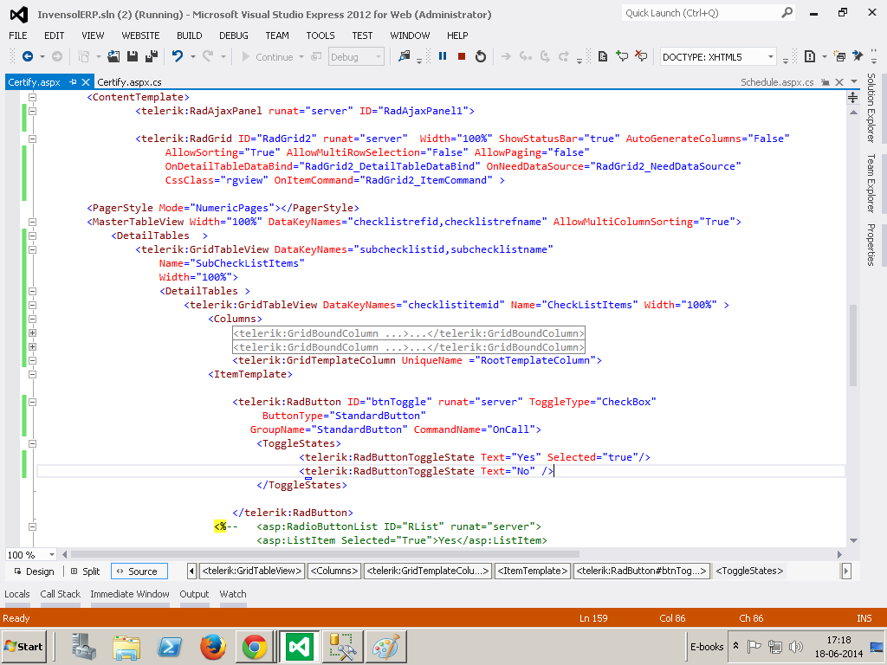Switch to Design view
Screen dimensions: 887x665
pyautogui.click(x=34, y=571)
